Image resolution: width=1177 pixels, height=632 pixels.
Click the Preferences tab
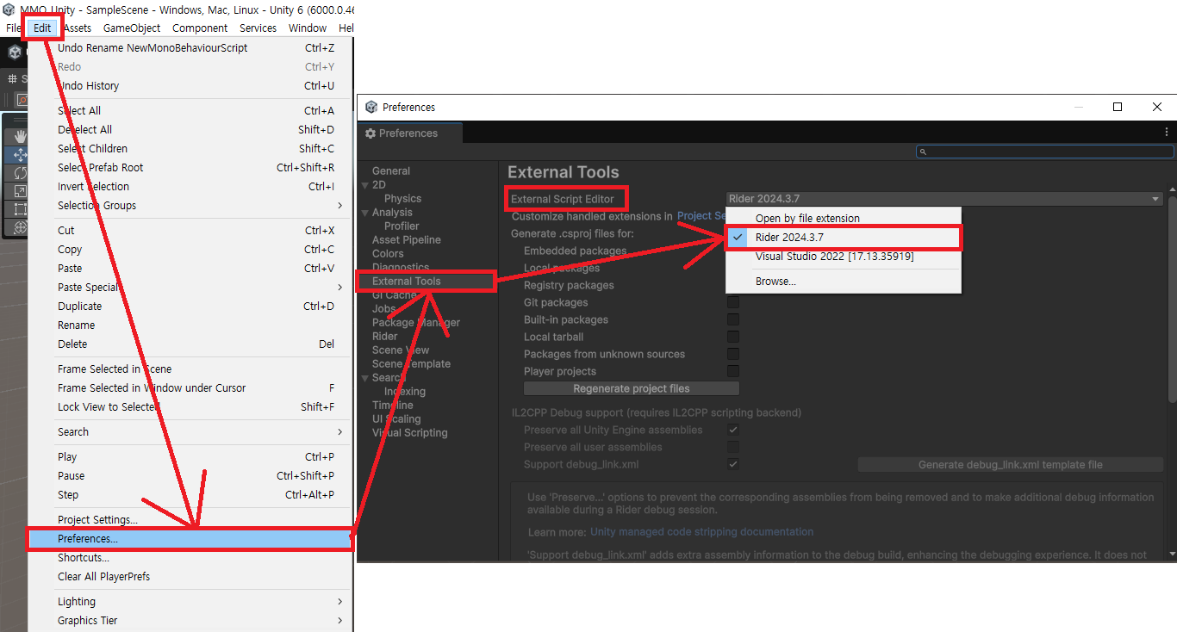click(410, 133)
